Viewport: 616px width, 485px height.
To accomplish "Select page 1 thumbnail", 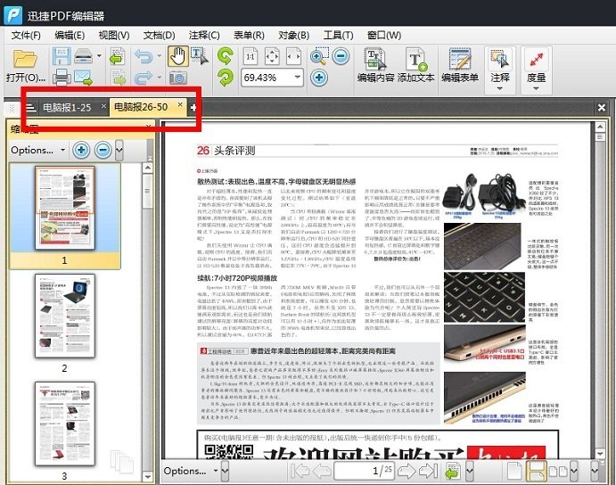I will (x=65, y=208).
